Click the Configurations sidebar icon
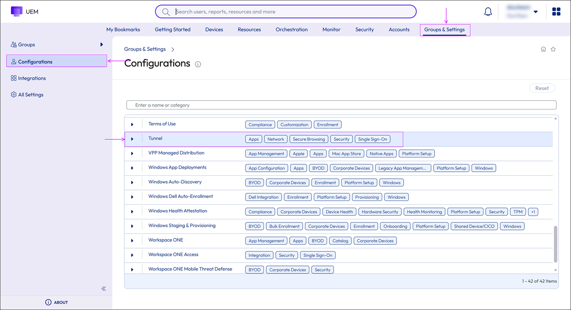 pos(14,62)
